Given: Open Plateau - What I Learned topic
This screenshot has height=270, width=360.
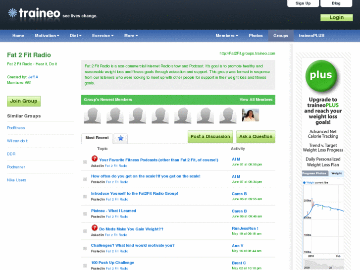Looking at the screenshot, I should click(113, 211).
